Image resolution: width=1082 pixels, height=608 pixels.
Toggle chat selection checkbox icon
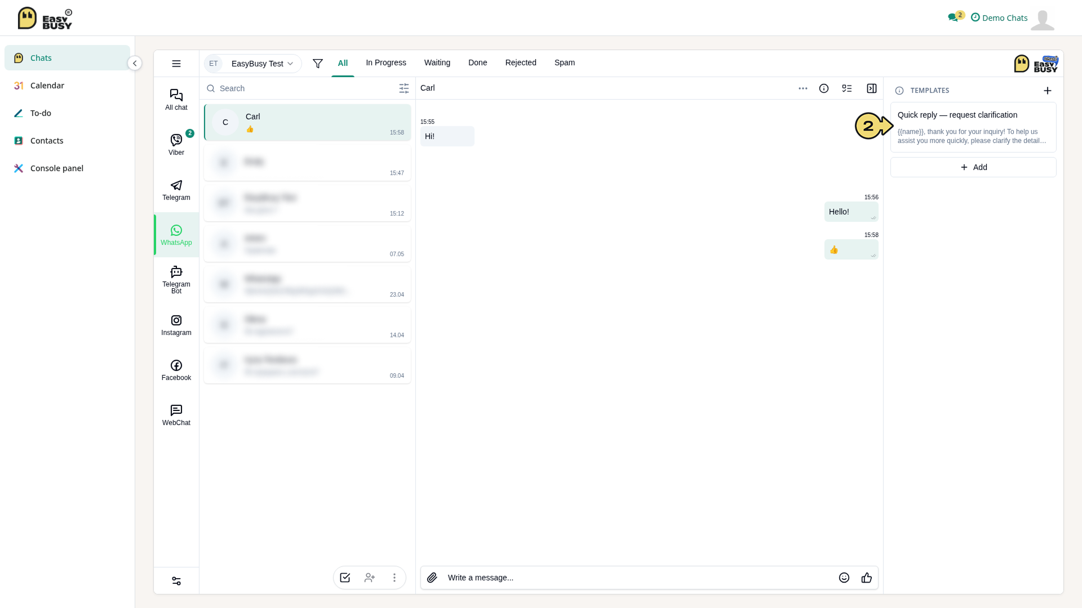[x=345, y=578]
